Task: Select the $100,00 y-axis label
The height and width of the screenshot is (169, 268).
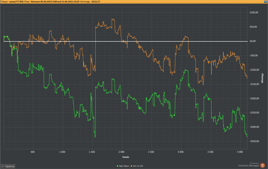Action: pyautogui.click(x=254, y=13)
